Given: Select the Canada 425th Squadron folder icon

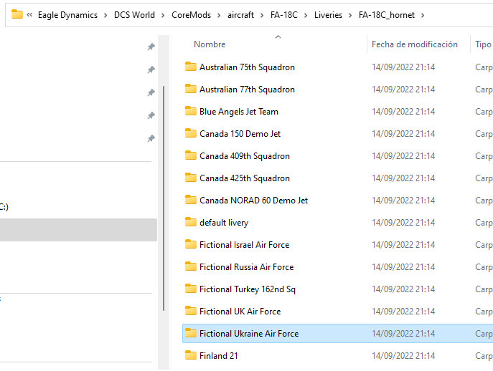Looking at the screenshot, I should [191, 178].
